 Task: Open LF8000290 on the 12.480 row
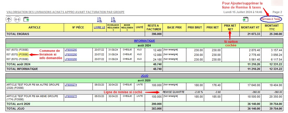[x=71, y=50]
